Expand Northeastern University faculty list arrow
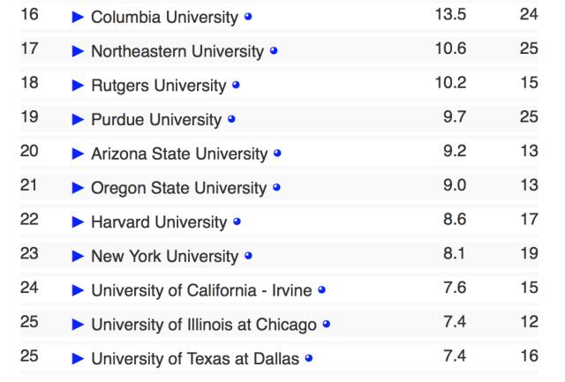This screenshot has width=565, height=382. pos(78,51)
